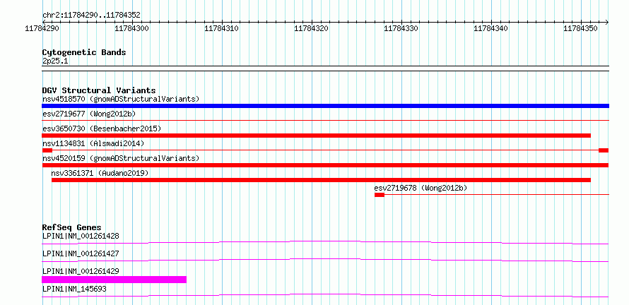The width and height of the screenshot is (629, 305).
Task: Click the magenta NM_001261429 exon block
Action: [114, 280]
